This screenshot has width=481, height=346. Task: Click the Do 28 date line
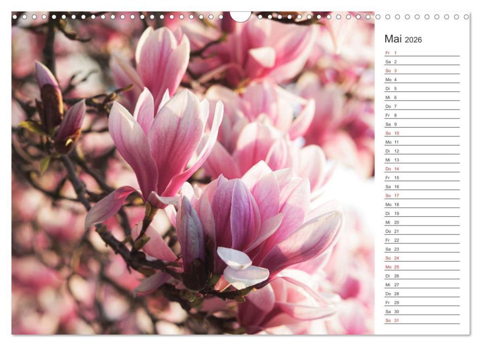coord(422,294)
